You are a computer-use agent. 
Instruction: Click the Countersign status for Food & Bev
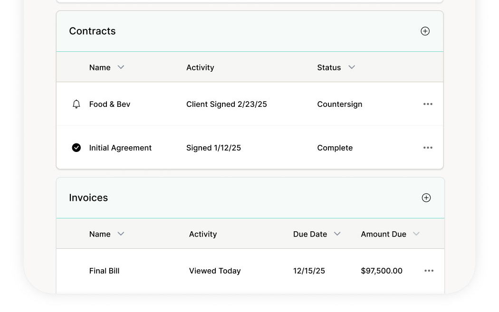(x=339, y=104)
